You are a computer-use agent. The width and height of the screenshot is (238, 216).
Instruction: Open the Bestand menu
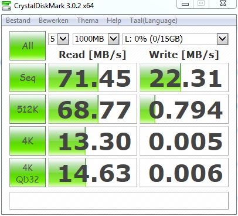(x=18, y=21)
